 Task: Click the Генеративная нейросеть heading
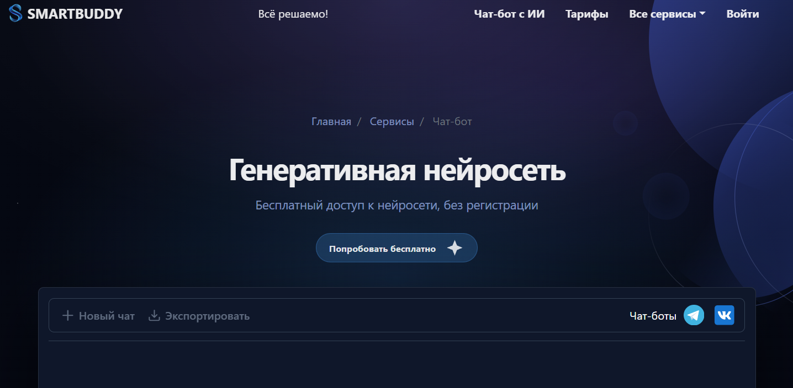[397, 170]
